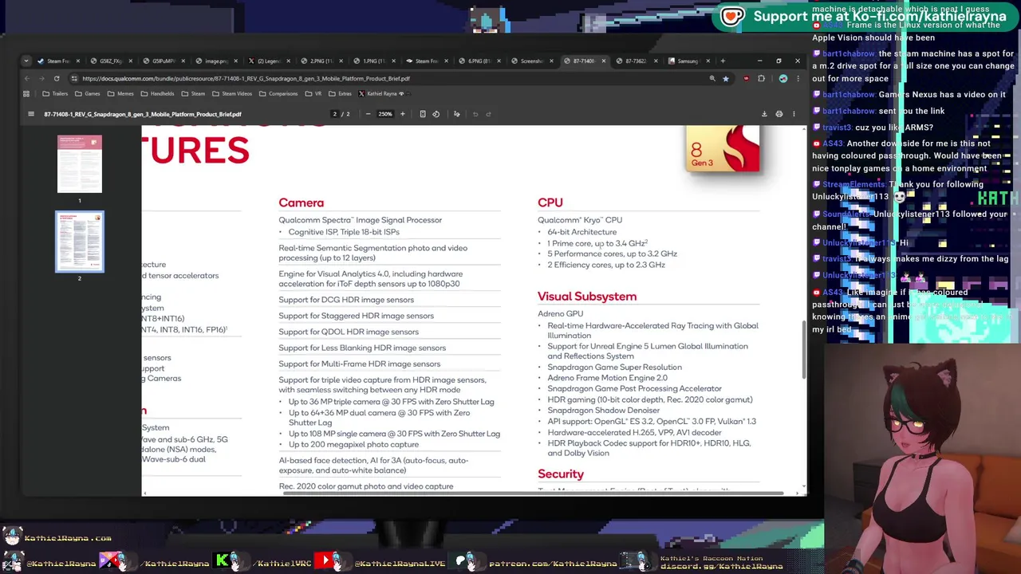Open the Extensions puzzle icon
Screen dimensions: 1021x574
pos(761,78)
